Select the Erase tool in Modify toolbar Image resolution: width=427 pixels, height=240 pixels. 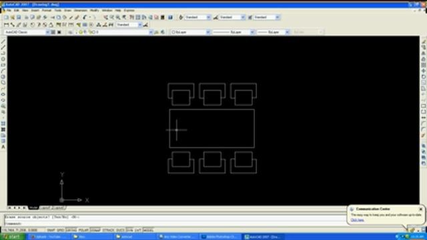click(x=424, y=41)
